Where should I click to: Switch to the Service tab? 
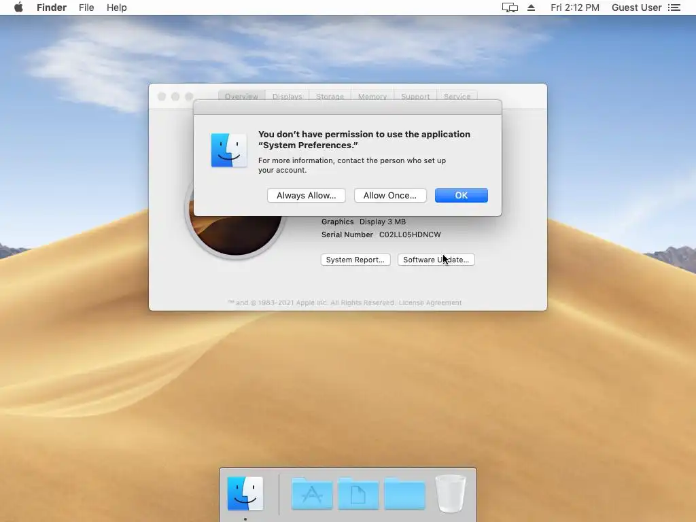tap(457, 96)
